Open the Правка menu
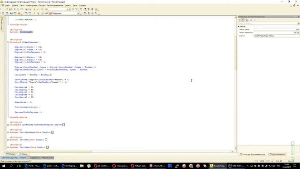The width and height of the screenshot is (300, 169). pos(15,6)
